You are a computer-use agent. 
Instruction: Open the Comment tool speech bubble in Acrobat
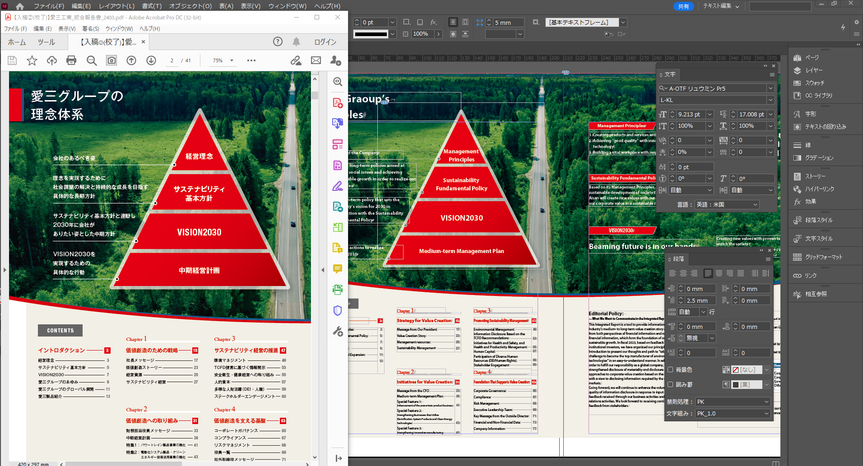(x=338, y=269)
